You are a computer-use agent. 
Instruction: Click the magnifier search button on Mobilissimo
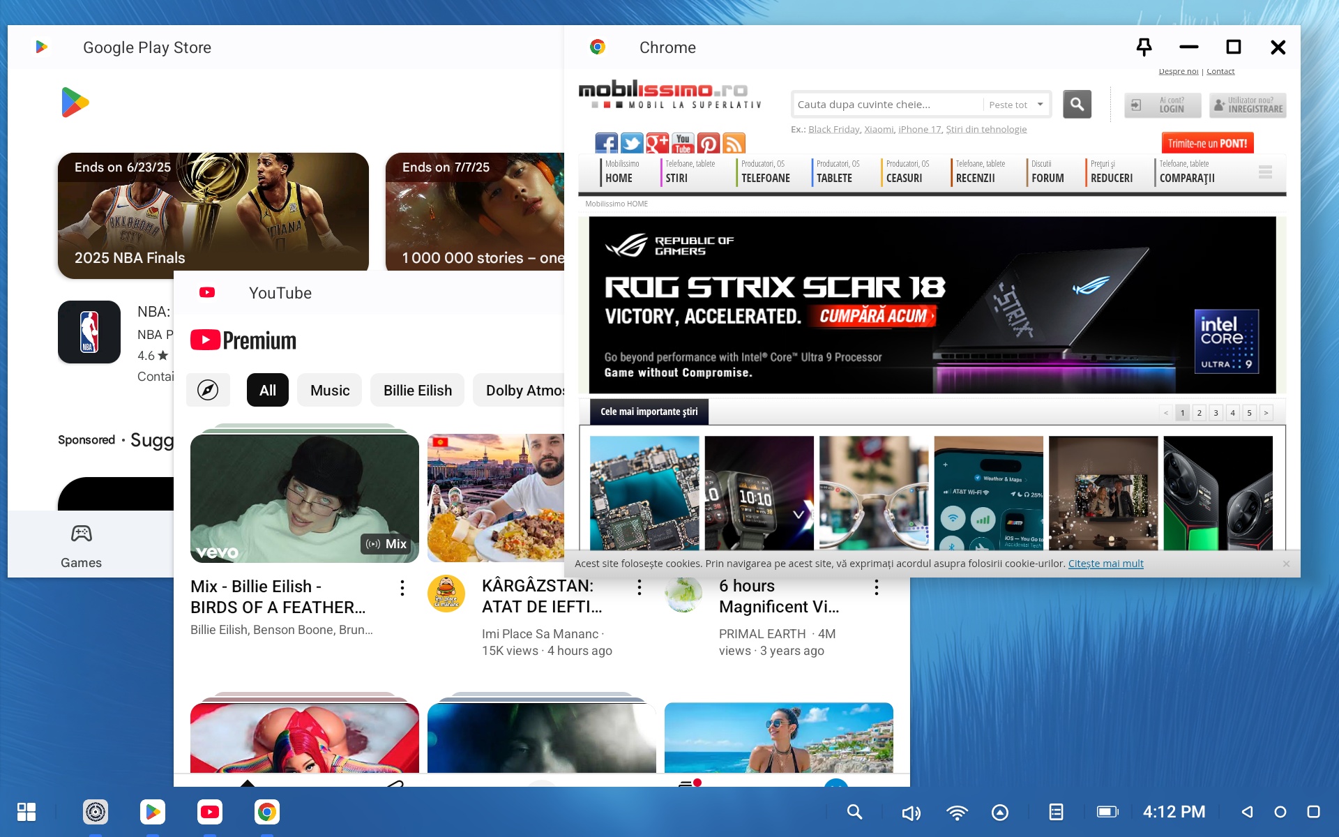[x=1077, y=105]
